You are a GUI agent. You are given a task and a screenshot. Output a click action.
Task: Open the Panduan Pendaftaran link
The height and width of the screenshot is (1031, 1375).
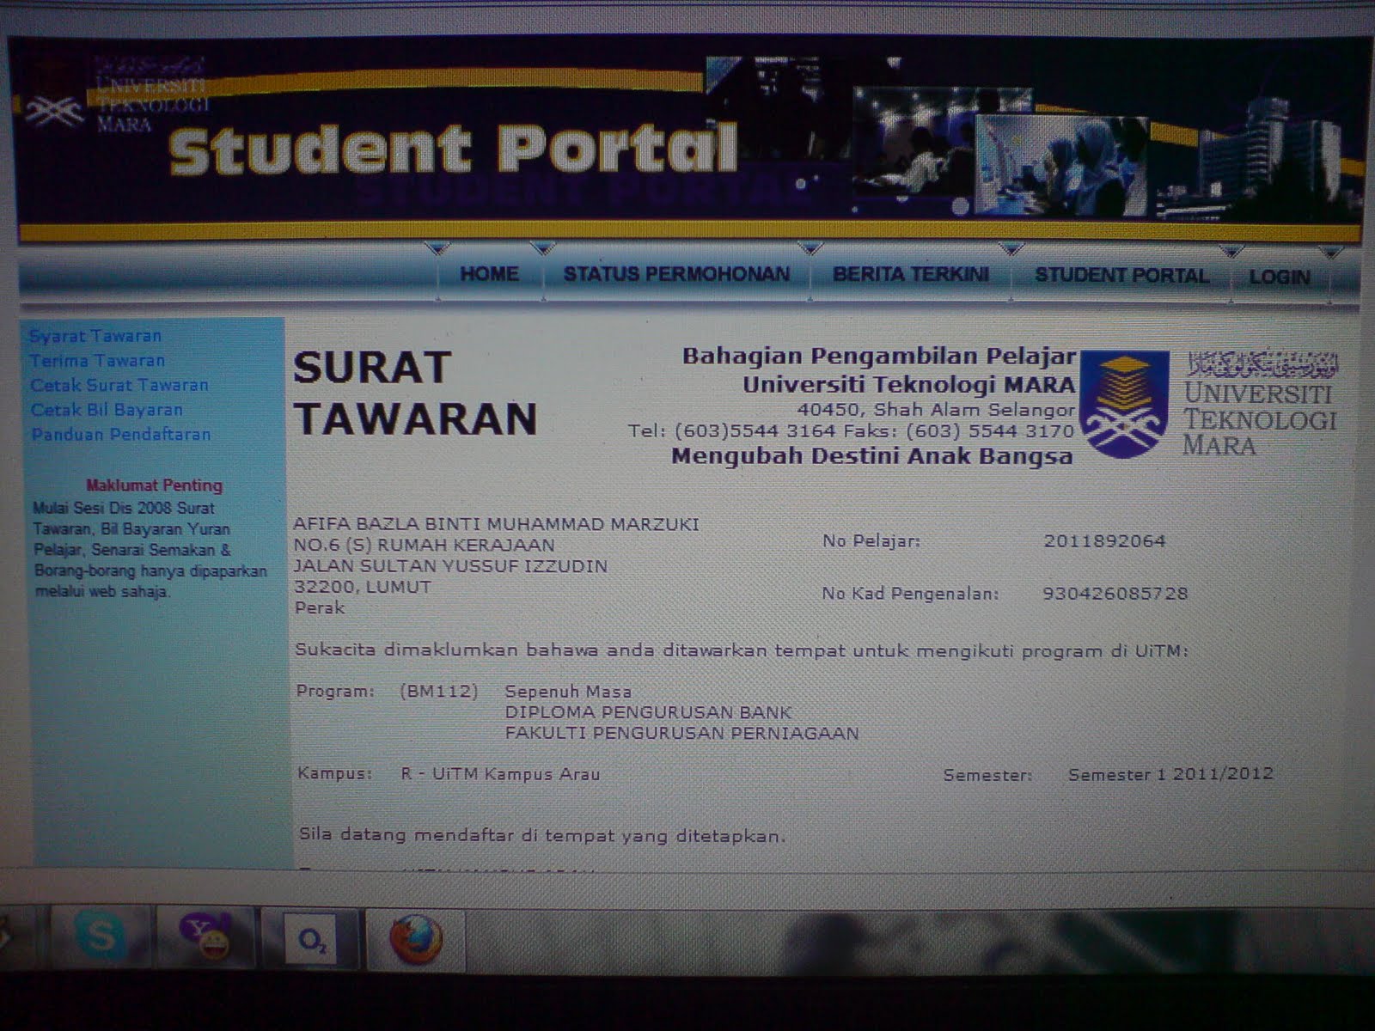[x=121, y=435]
